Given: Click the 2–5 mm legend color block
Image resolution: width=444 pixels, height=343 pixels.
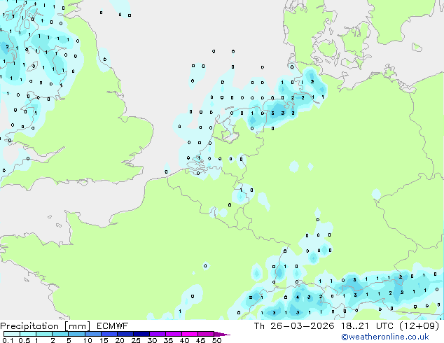Looking at the screenshot, I should click(x=60, y=334).
